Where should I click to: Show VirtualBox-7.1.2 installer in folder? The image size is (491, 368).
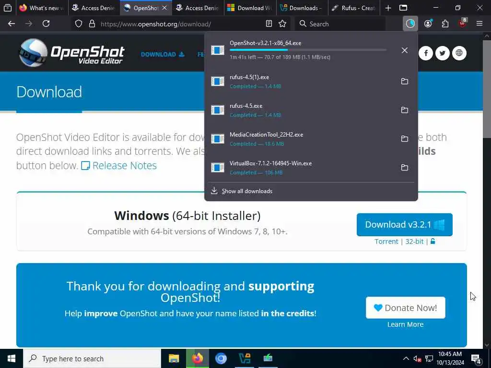point(405,167)
